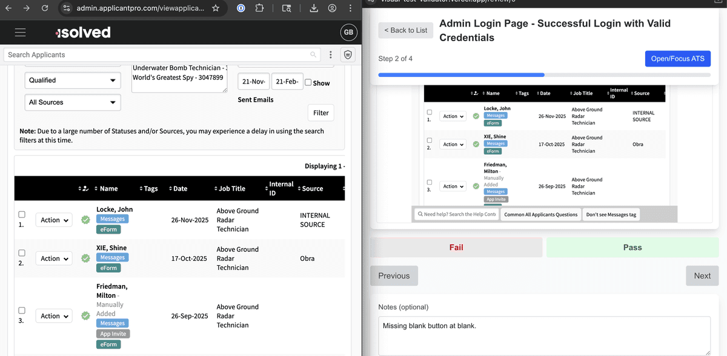Open row 2 Action dropdown in review screenshot

tap(453, 144)
